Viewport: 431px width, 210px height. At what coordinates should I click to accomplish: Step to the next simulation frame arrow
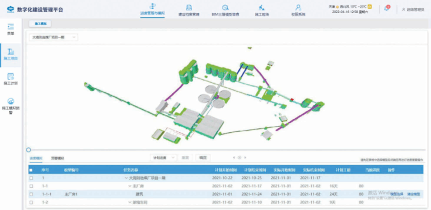point(245,158)
